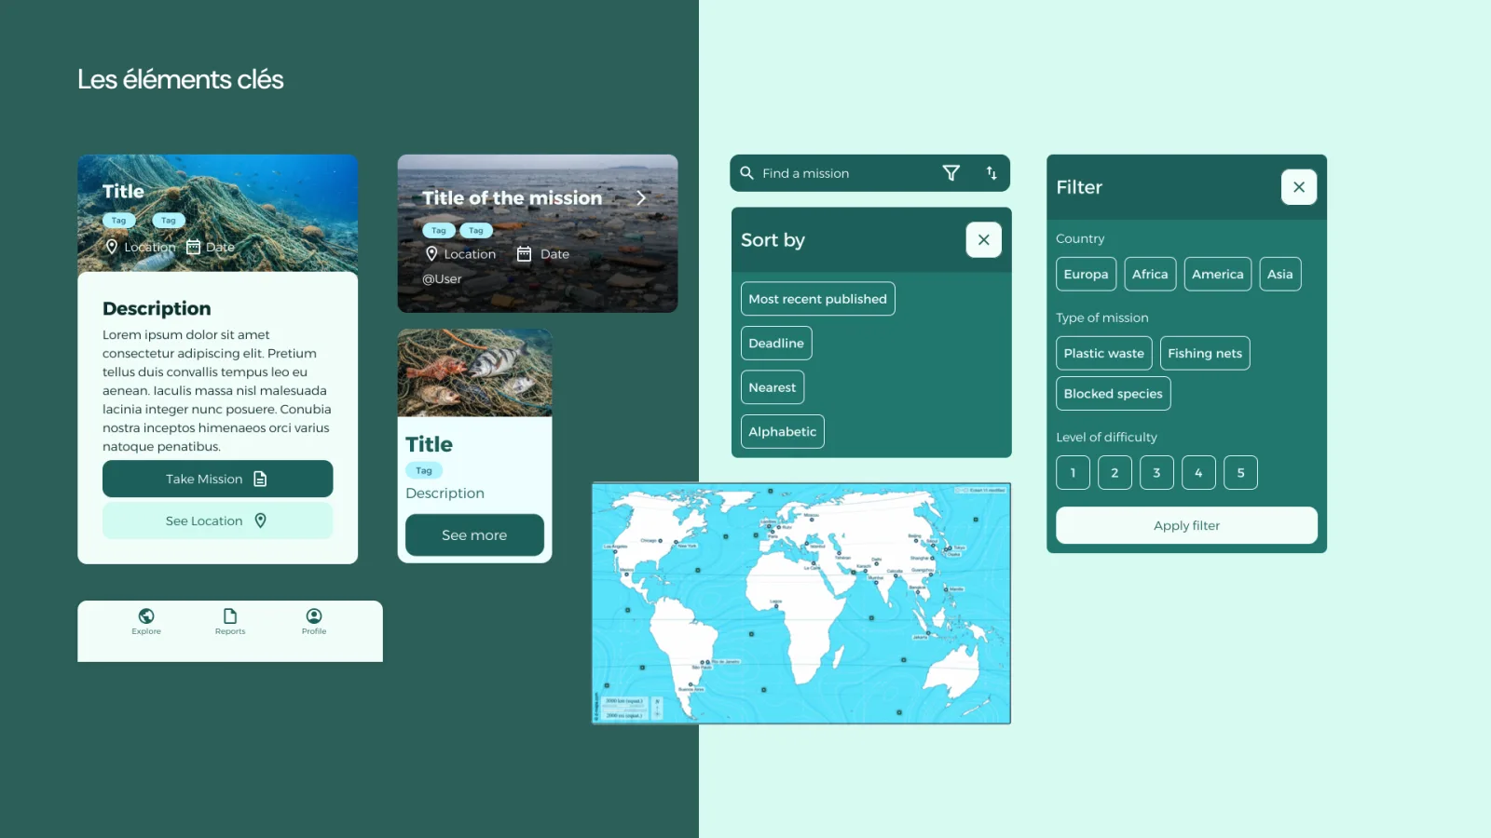Toggle Fishing nets mission type
The width and height of the screenshot is (1491, 838).
click(1204, 354)
